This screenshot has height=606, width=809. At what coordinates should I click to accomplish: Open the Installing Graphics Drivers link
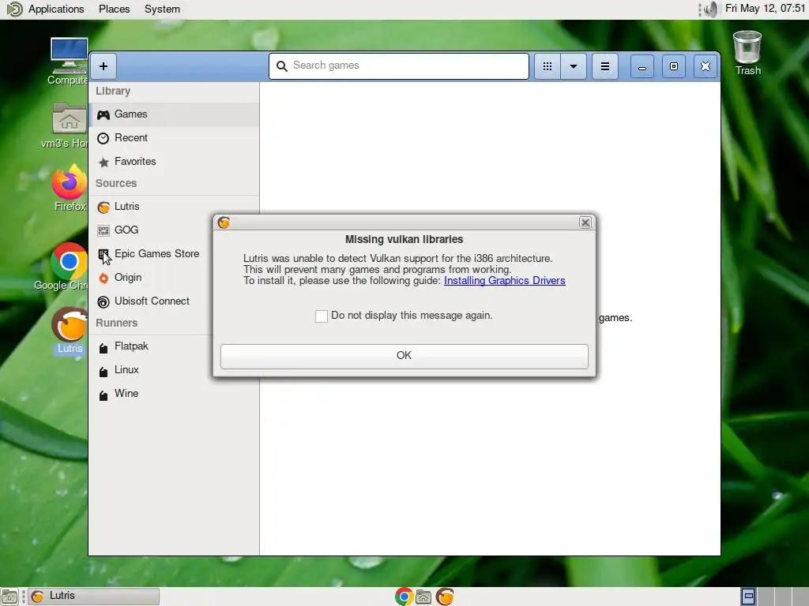(505, 281)
